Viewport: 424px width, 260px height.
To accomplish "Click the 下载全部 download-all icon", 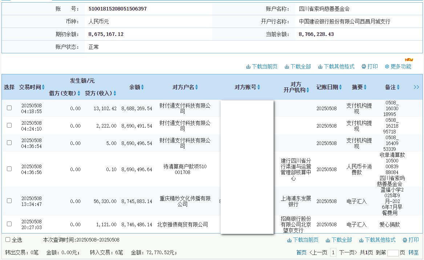I will click(287, 66).
